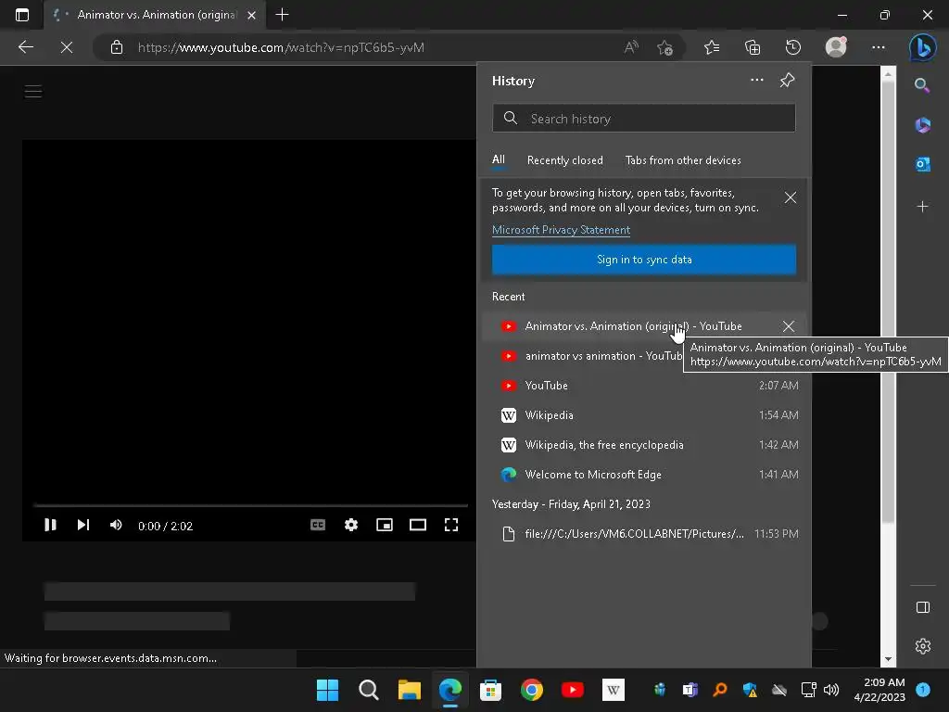Delete Animator vs. Animation history entry

[x=788, y=326]
